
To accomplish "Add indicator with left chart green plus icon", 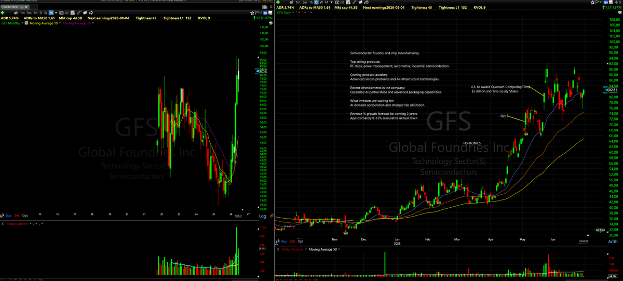I will tap(3, 12).
